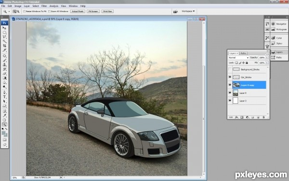The width and height of the screenshot is (289, 181).
Task: Change the screen mode from the toolbox
Action: click(4, 145)
